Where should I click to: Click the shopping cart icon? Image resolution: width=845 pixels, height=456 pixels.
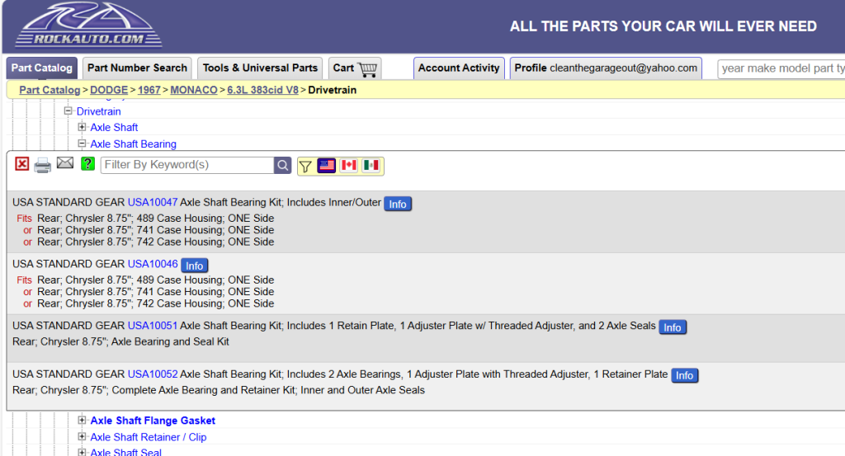pyautogui.click(x=368, y=68)
